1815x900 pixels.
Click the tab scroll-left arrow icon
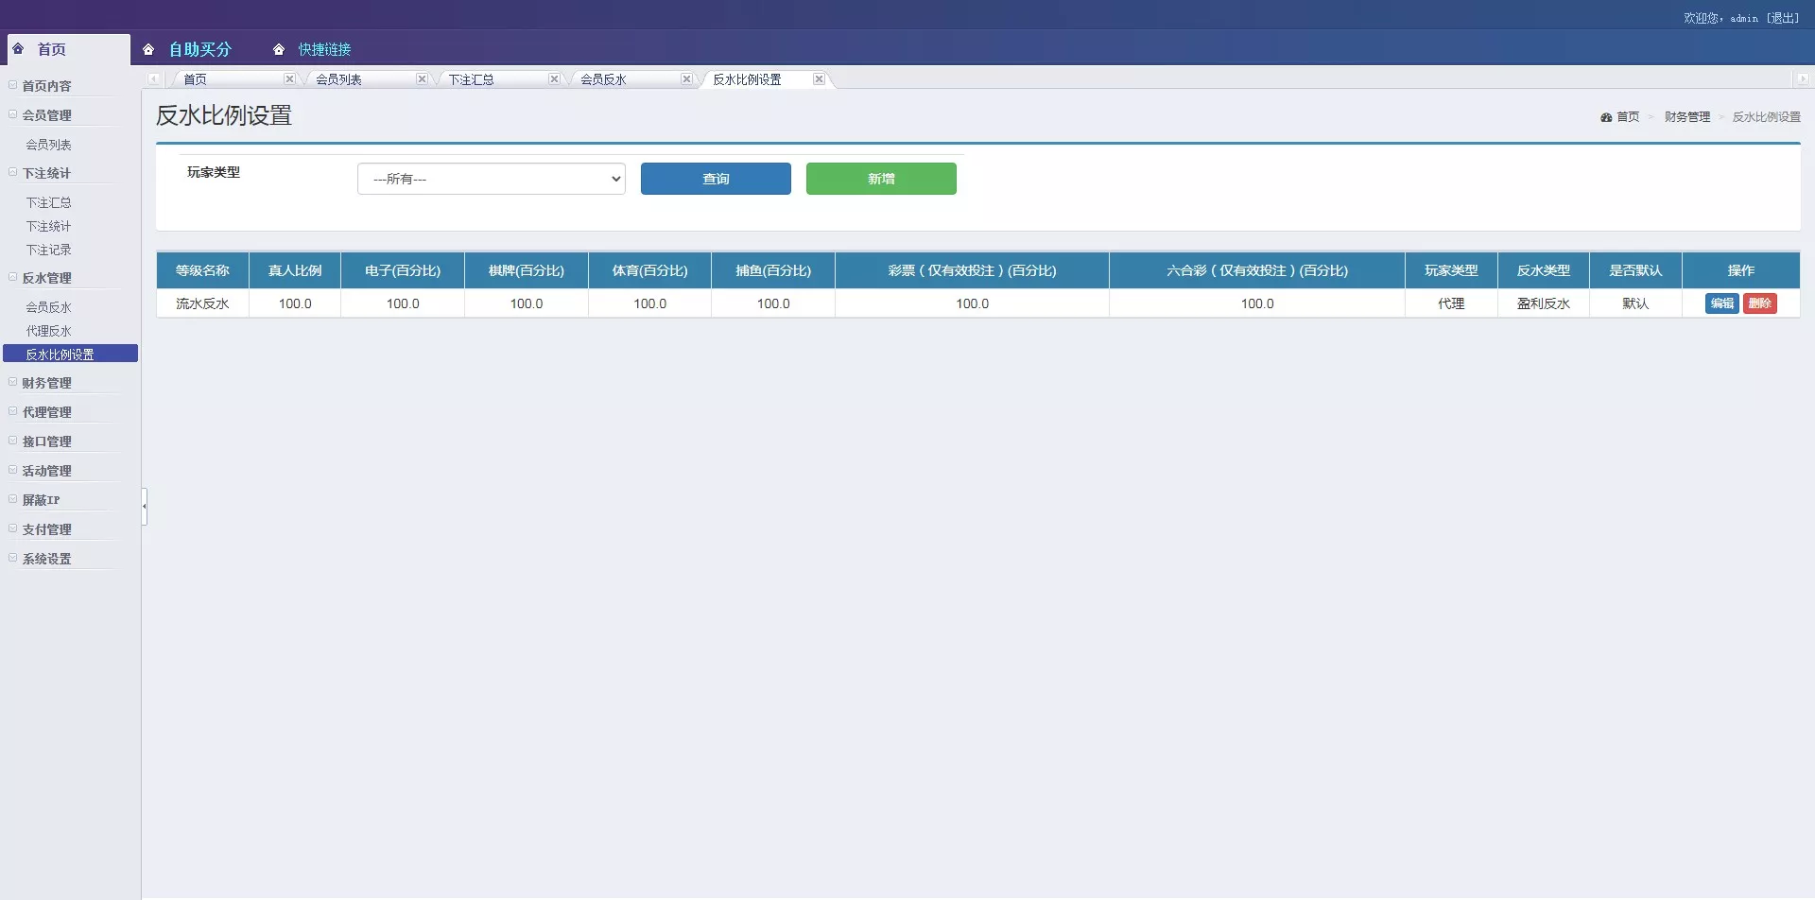(153, 79)
